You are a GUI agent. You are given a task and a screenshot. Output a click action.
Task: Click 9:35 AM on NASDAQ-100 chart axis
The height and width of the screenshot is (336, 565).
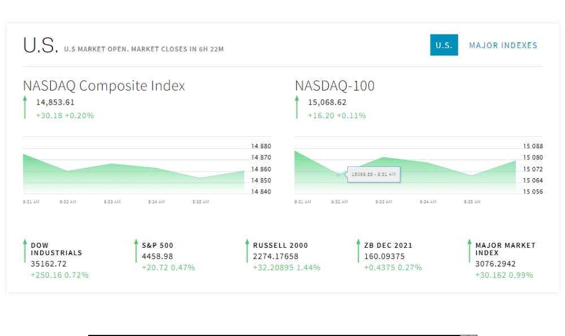tap(472, 202)
